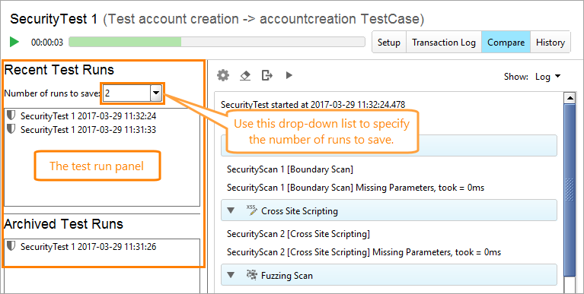This screenshot has width=584, height=294.
Task: Click the gray play icon in log toolbar
Action: click(x=289, y=75)
